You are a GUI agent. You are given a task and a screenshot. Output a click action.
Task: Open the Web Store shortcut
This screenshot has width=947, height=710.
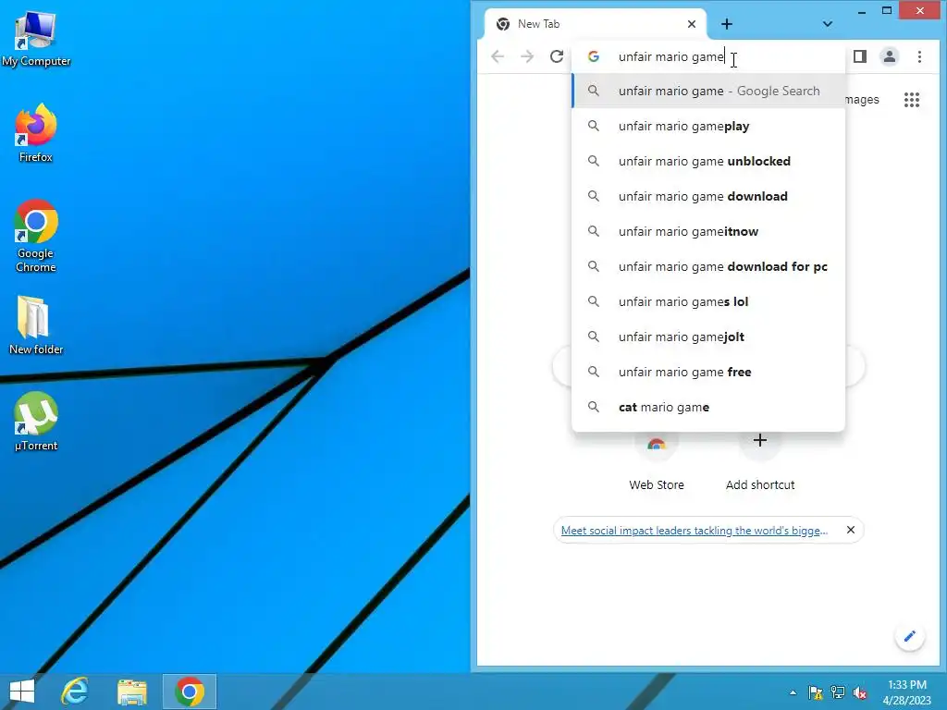(x=657, y=462)
